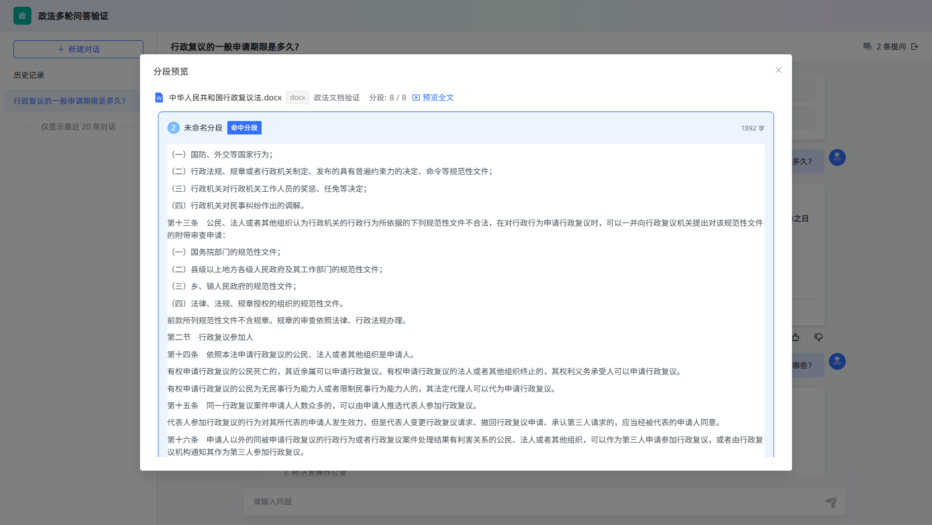Click the thumbs up icon

click(x=795, y=337)
